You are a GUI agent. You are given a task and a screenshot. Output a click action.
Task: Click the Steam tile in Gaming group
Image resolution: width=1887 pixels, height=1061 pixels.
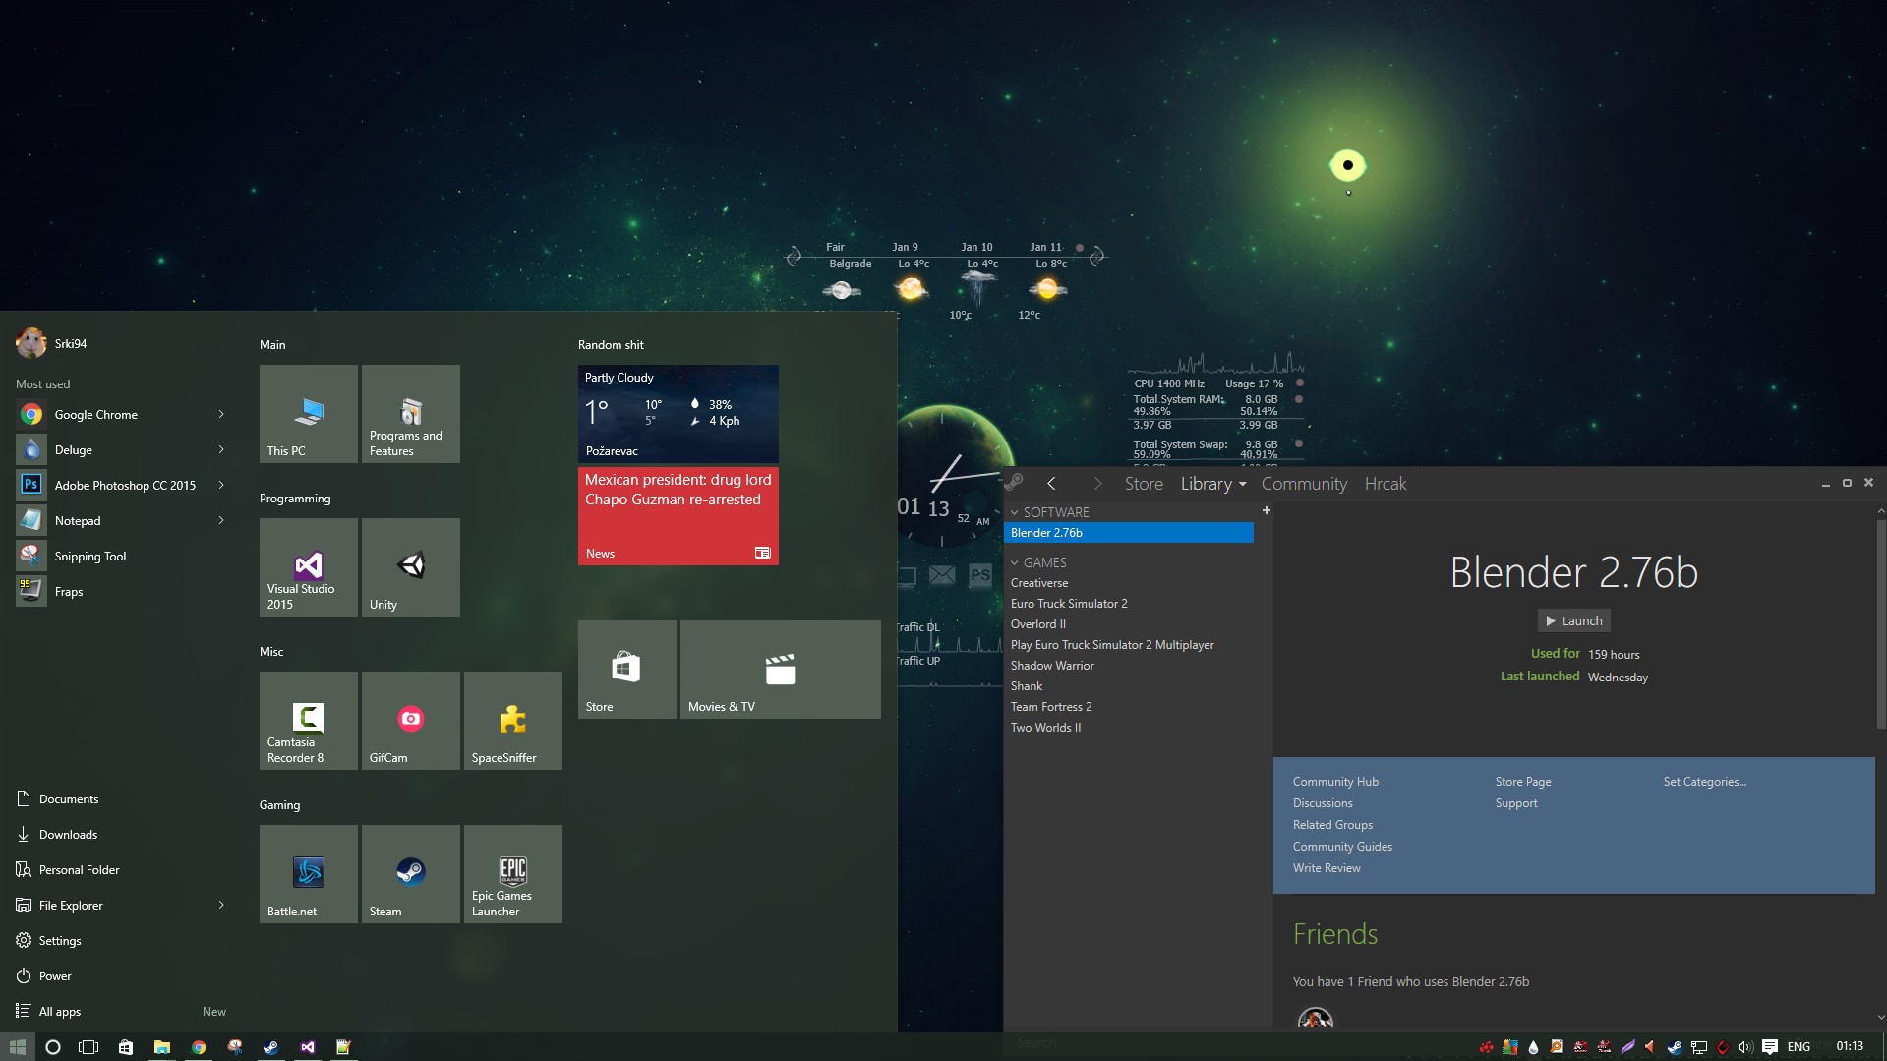[x=410, y=874]
